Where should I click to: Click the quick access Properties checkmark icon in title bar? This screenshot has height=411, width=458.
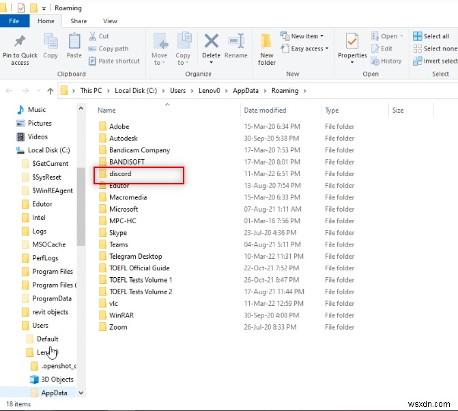[21, 8]
